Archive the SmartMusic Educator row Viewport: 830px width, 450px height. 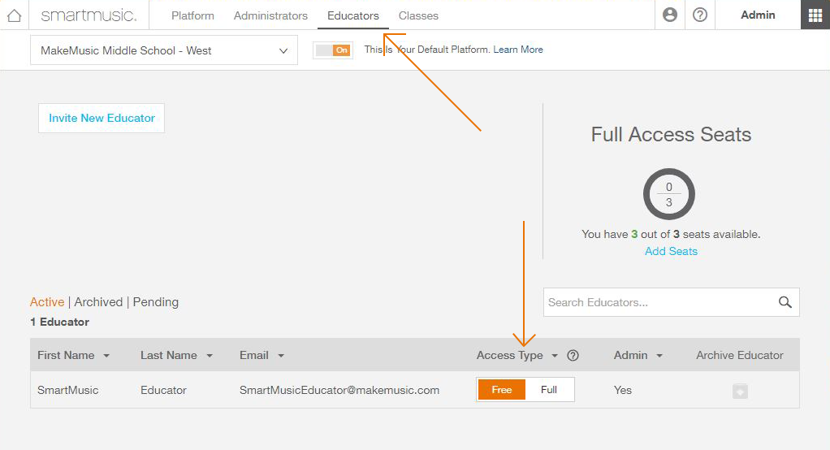[740, 392]
